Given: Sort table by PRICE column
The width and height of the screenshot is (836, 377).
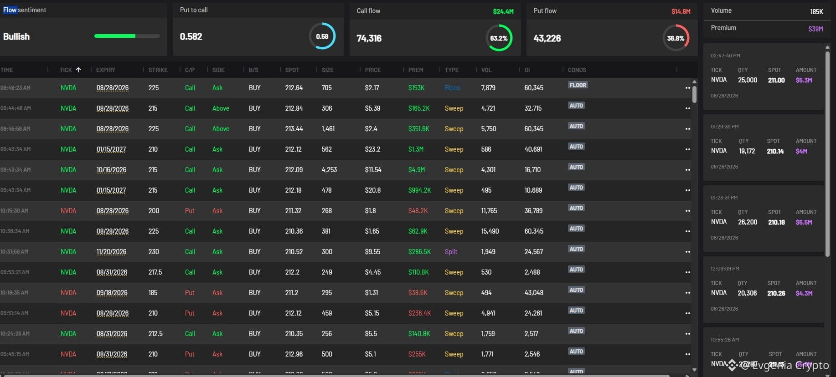Looking at the screenshot, I should [373, 70].
